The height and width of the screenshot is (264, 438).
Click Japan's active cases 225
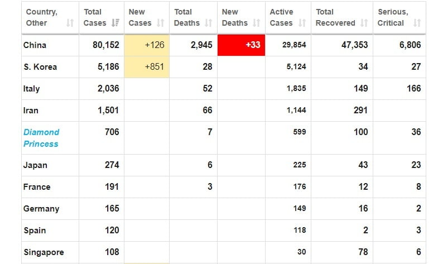coord(300,165)
